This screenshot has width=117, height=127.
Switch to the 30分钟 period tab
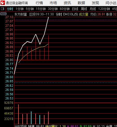click(x=53, y=9)
